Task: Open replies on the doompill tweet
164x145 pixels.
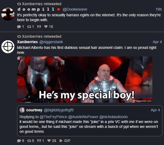Action: (x=20, y=27)
